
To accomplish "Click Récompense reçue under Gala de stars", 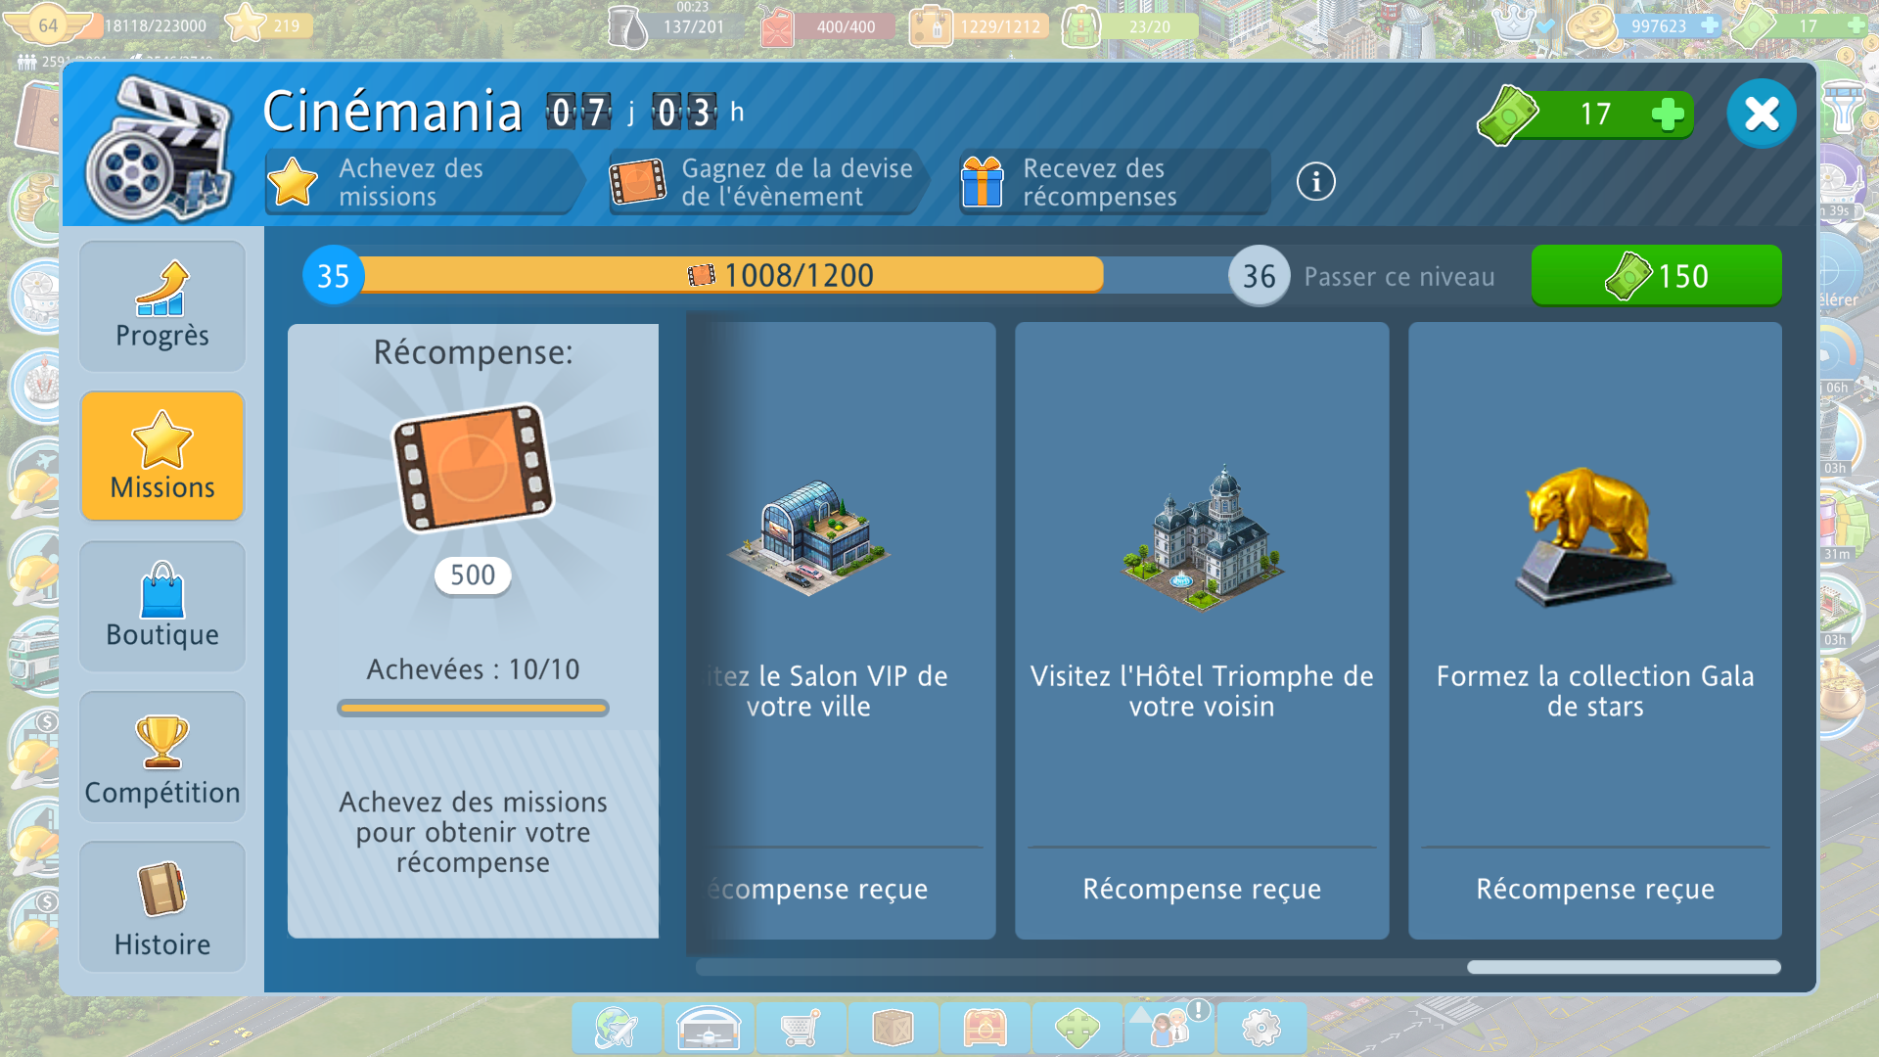I will [x=1595, y=889].
